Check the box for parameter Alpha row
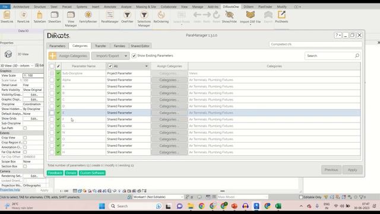This screenshot has width=380, height=214. click(52, 80)
